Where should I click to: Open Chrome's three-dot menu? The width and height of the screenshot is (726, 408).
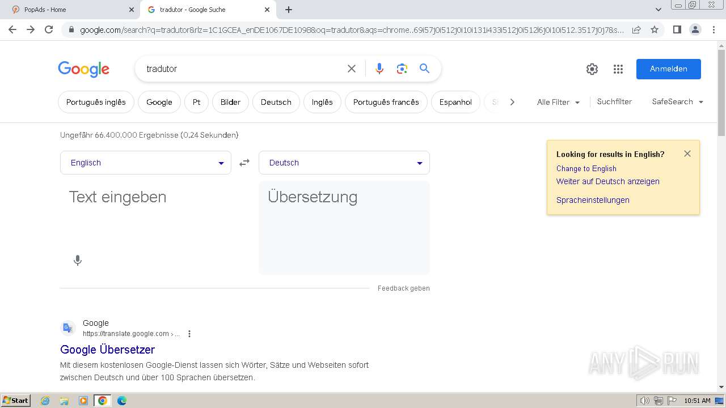pos(714,29)
